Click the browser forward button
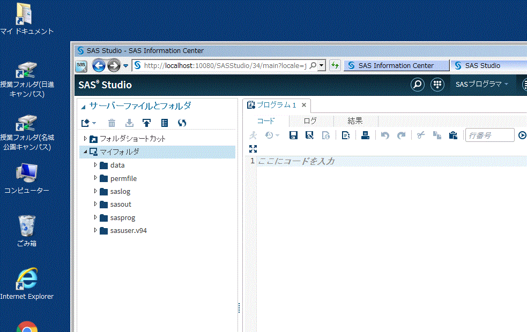 point(114,66)
